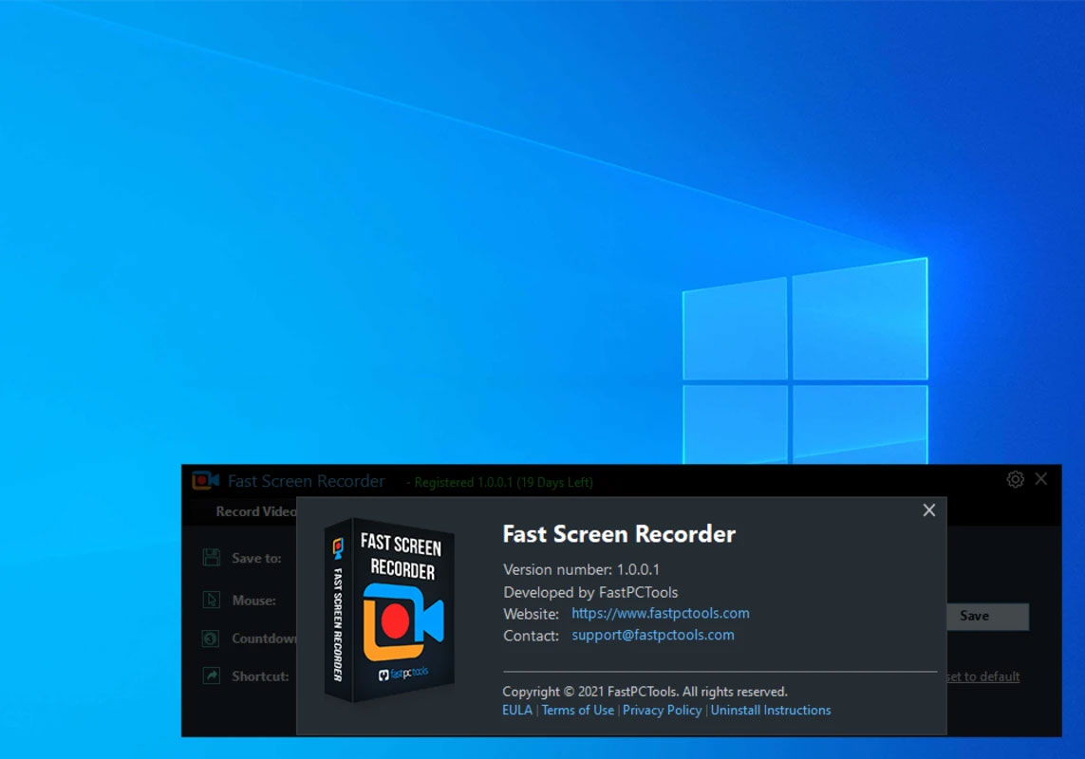Click the reset to default link
This screenshot has height=759, width=1085.
(982, 676)
